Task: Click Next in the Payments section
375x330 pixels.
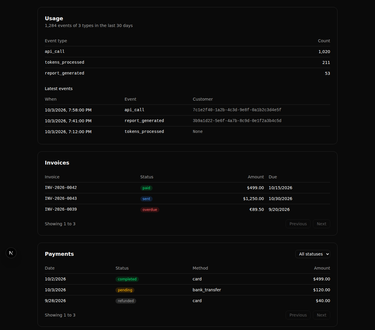Action: (x=321, y=315)
